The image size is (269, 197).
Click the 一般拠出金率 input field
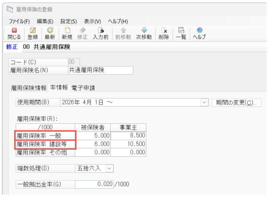(x=94, y=185)
